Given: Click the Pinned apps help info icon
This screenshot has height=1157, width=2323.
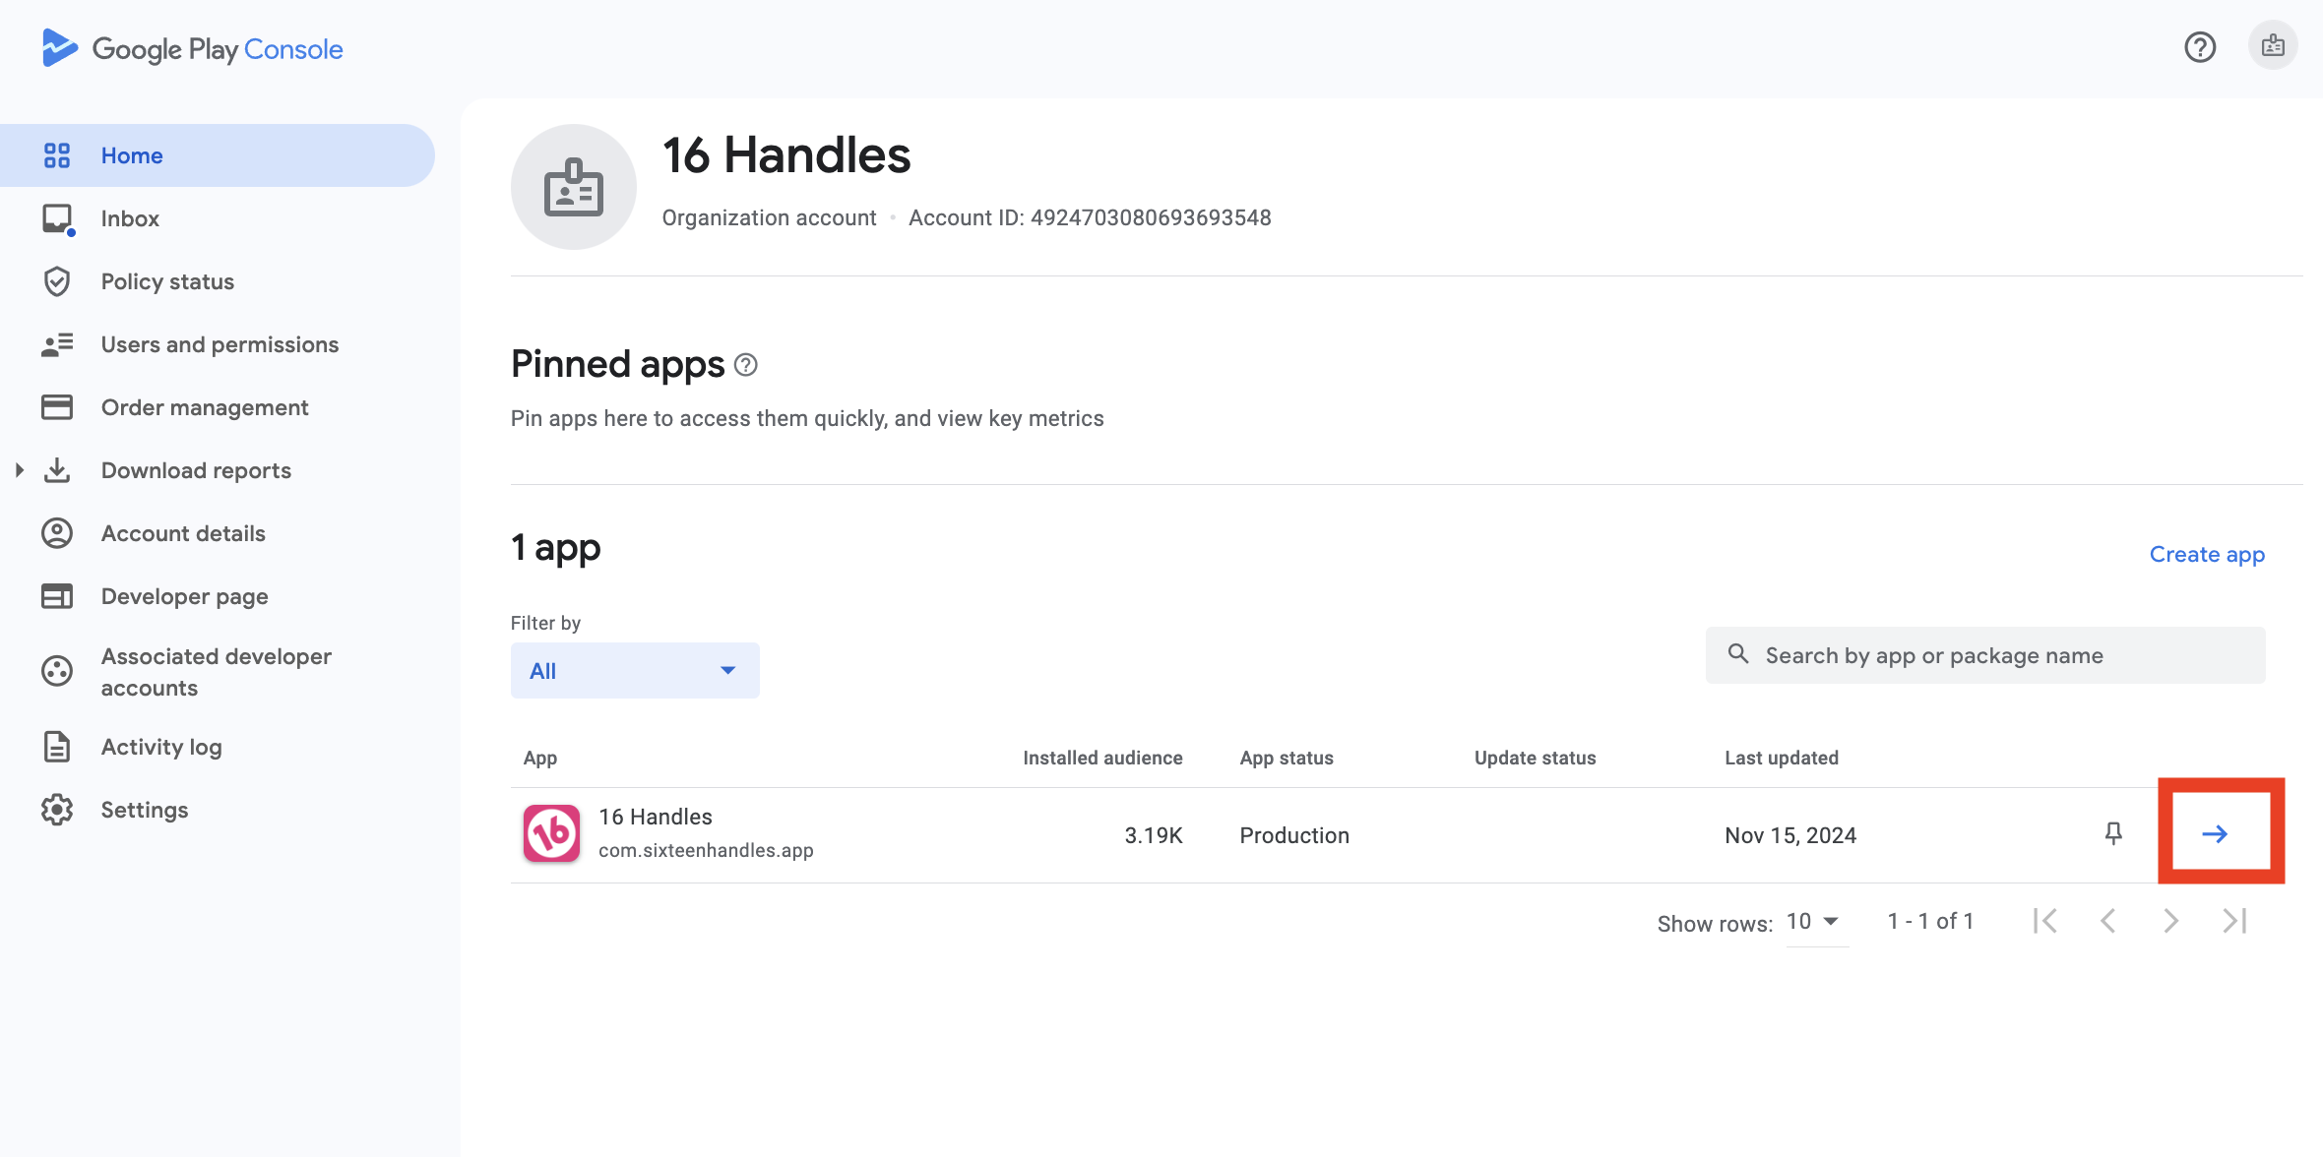Looking at the screenshot, I should [746, 365].
